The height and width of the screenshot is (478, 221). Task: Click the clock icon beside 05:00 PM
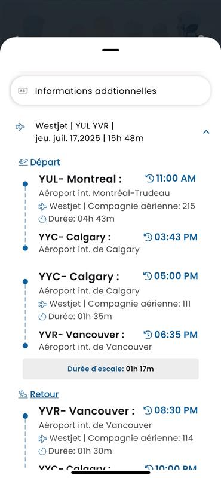148,276
